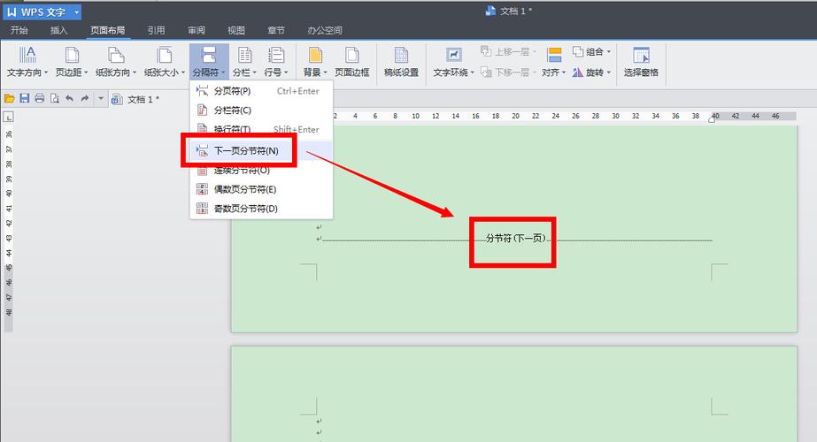Click the ruler tab-stop selector box
Screen dimensions: 817x442
pyautogui.click(x=8, y=118)
